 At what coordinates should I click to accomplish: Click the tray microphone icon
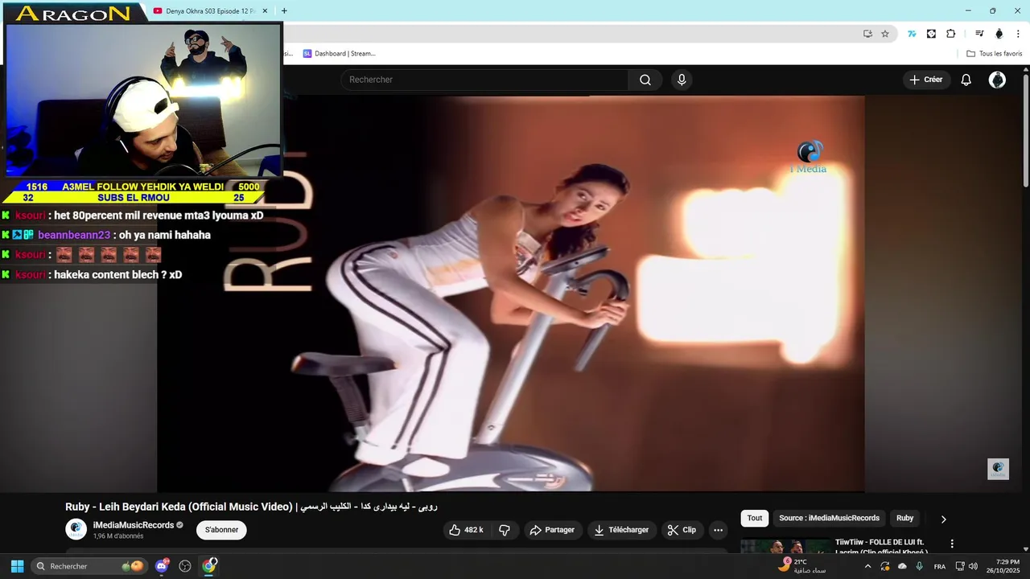click(x=919, y=566)
